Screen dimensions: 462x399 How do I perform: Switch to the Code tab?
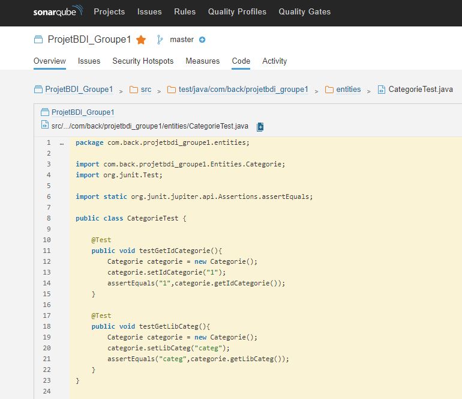click(x=241, y=61)
